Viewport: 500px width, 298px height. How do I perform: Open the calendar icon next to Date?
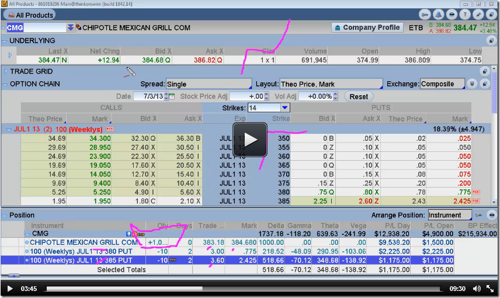172,96
